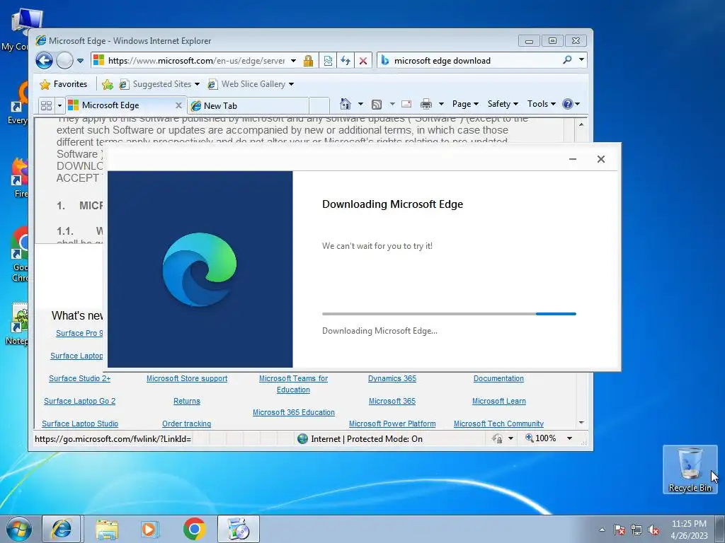Image resolution: width=725 pixels, height=543 pixels.
Task: Select the Recycle Bin desktop icon
Action: pos(690,469)
